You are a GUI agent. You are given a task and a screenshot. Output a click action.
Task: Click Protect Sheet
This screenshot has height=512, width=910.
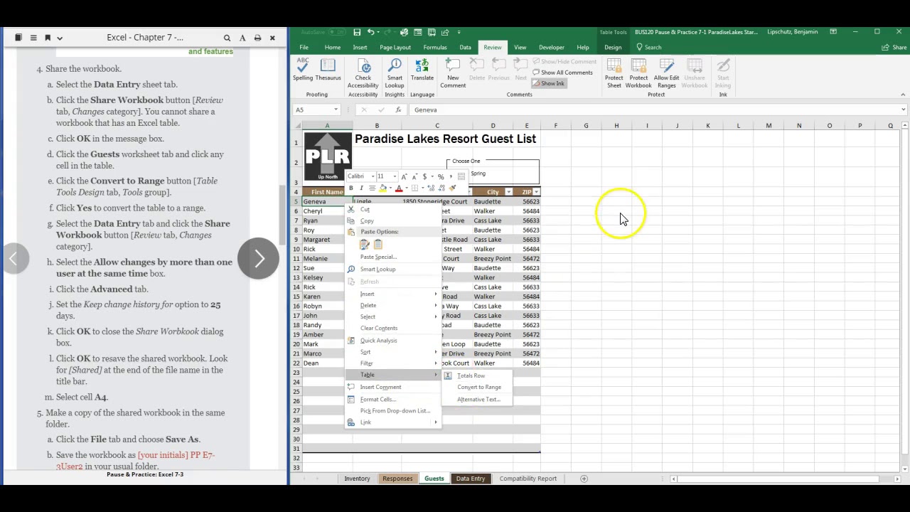click(x=614, y=73)
